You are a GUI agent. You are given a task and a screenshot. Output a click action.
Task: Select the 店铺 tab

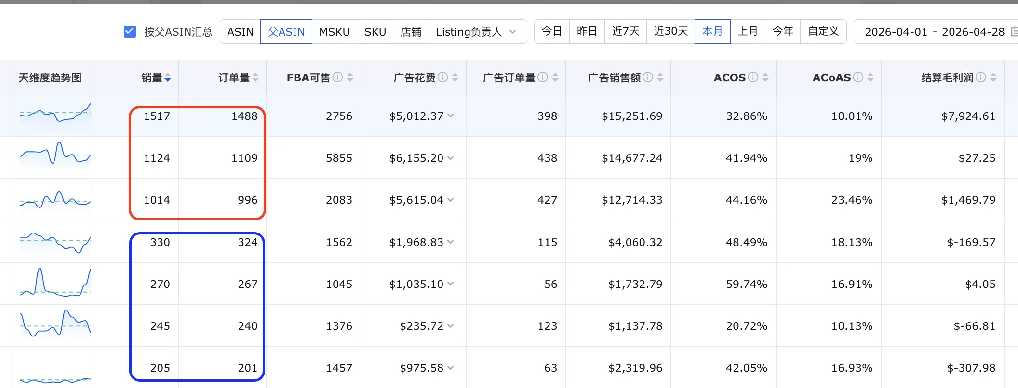tap(411, 32)
